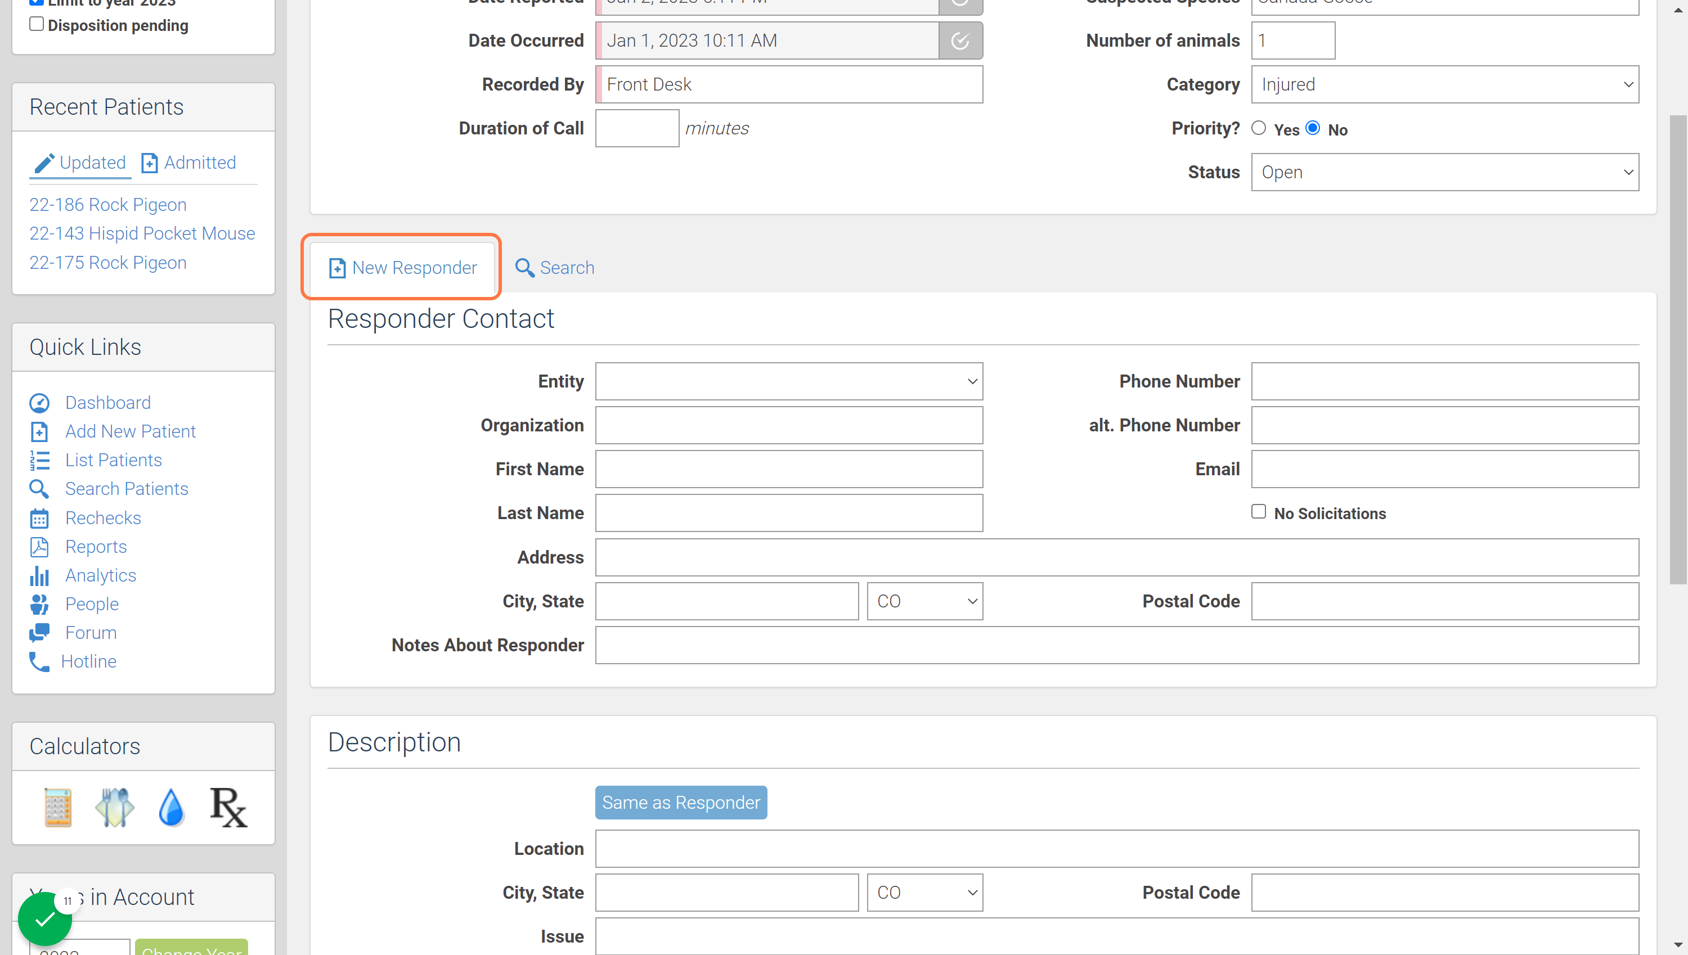The height and width of the screenshot is (955, 1688).
Task: Expand the Entity dropdown
Action: 788,382
